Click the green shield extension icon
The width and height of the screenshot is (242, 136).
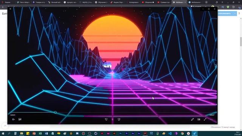228,7
